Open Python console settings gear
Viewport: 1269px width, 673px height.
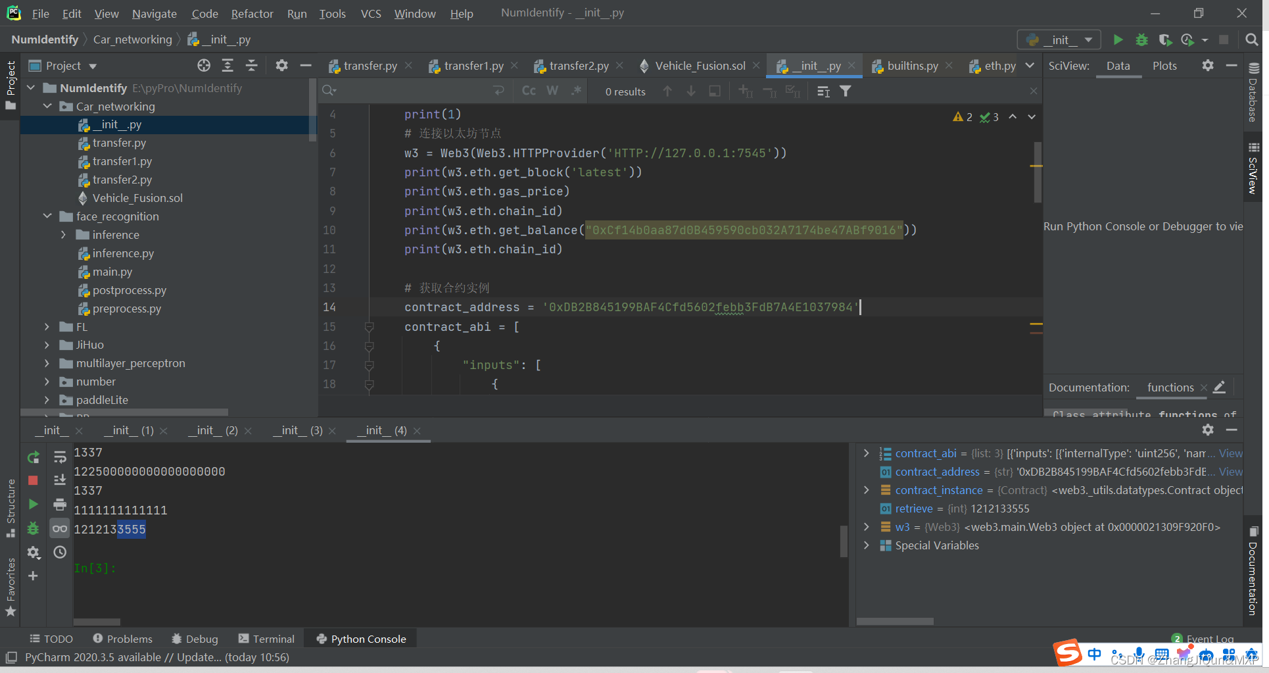tap(33, 552)
